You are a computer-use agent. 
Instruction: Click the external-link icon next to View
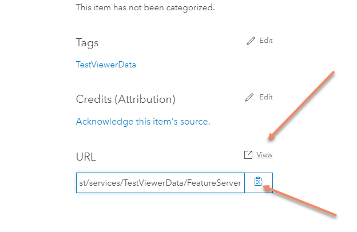(x=248, y=155)
